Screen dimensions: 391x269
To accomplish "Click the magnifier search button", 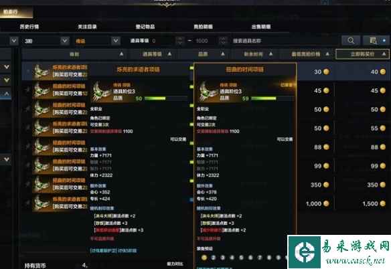I will click(351, 41).
